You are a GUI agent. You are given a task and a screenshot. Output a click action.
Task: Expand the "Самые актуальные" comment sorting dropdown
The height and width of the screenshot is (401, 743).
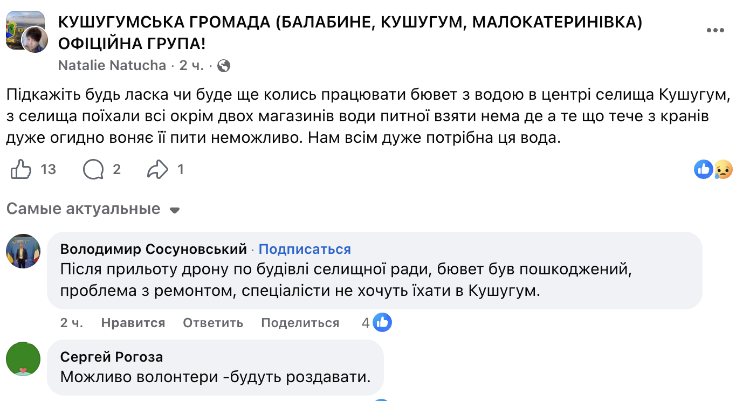[174, 210]
